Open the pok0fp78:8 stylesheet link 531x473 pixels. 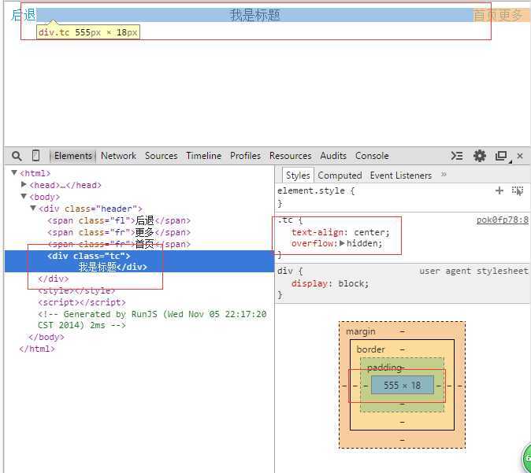click(x=502, y=220)
